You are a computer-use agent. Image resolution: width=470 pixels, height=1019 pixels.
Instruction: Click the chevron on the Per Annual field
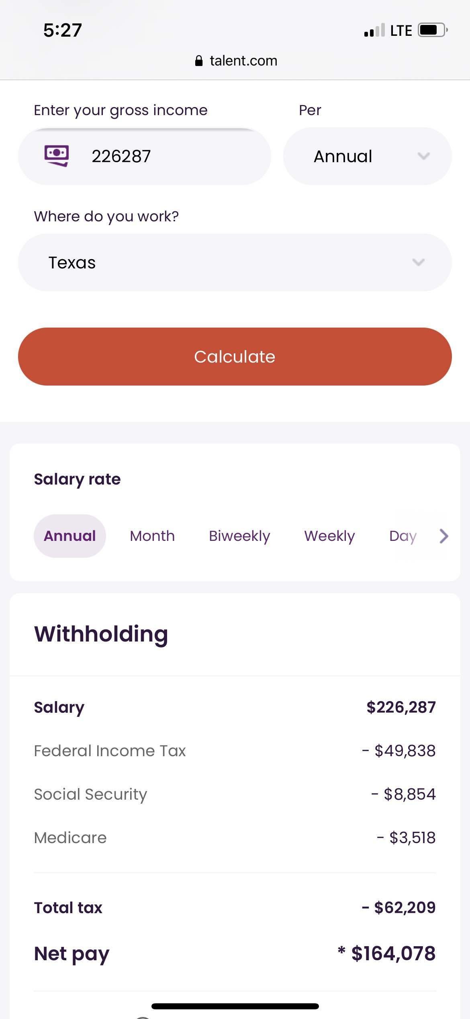(x=425, y=157)
